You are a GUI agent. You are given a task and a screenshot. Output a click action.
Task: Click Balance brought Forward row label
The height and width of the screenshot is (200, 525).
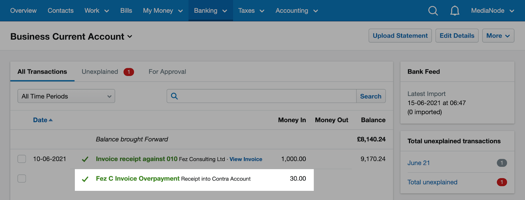tap(132, 139)
